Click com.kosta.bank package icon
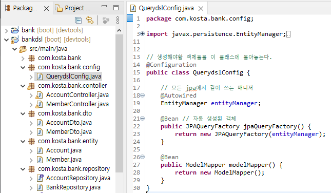 (31, 58)
